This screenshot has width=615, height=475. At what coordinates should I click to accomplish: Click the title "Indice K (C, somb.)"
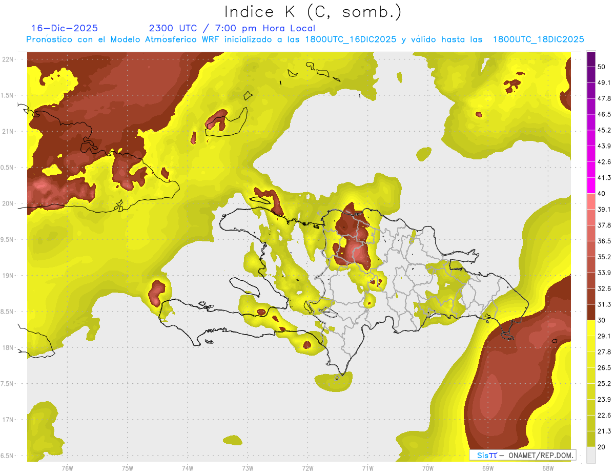click(313, 12)
